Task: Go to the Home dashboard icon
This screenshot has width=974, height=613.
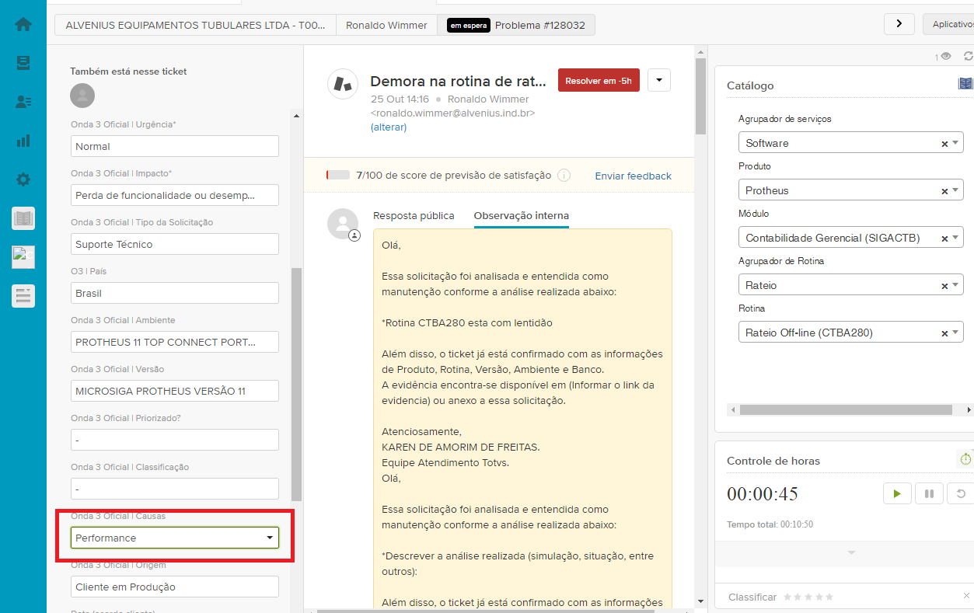Action: [x=23, y=24]
